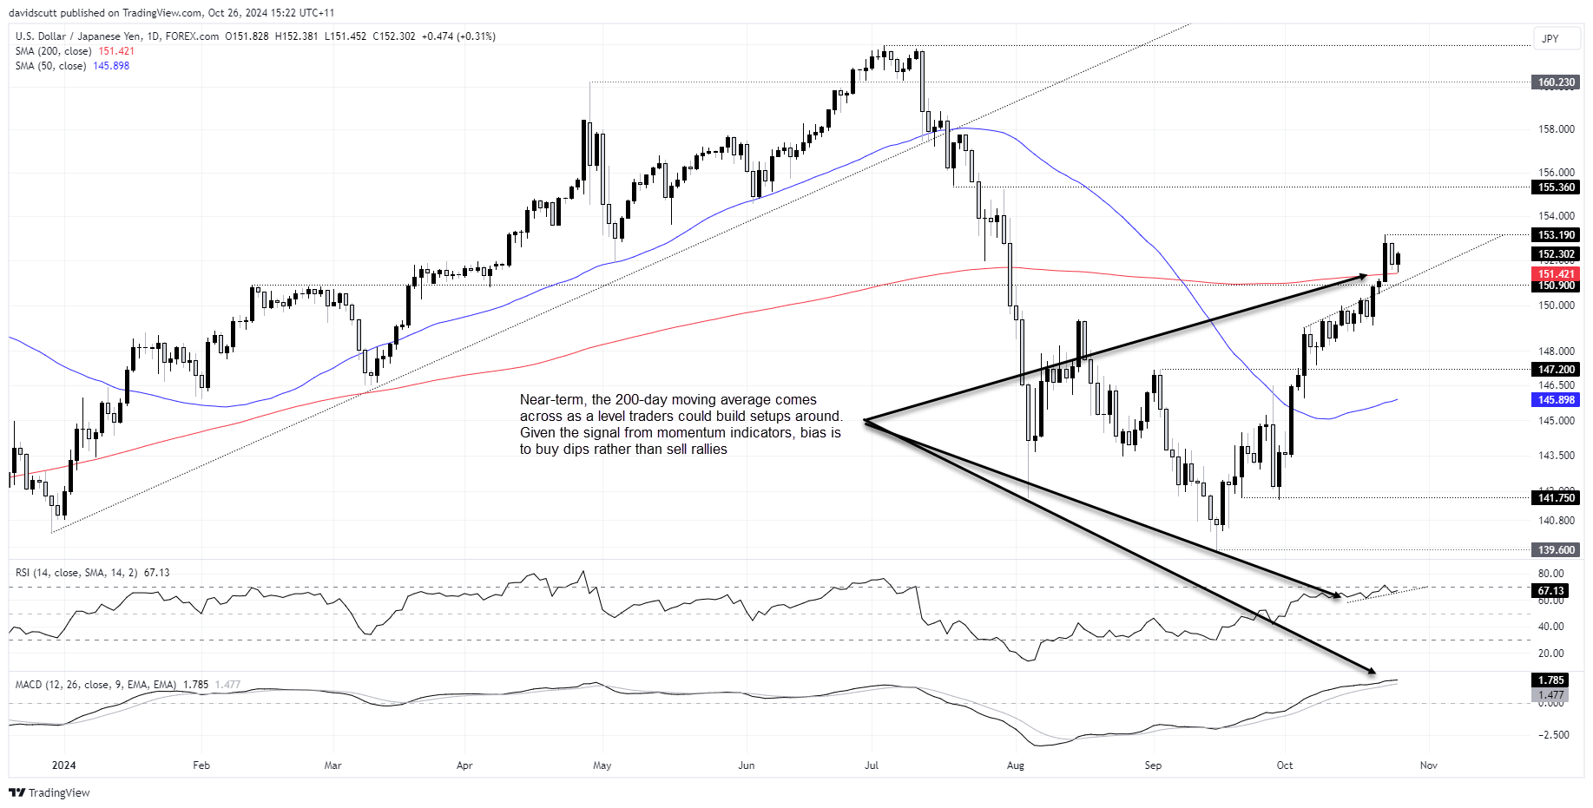Click the May label on time axis

(602, 765)
